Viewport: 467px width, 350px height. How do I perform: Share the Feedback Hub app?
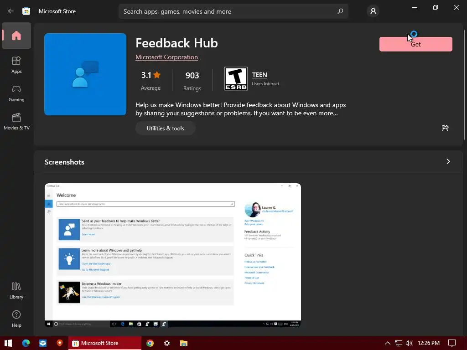445,128
